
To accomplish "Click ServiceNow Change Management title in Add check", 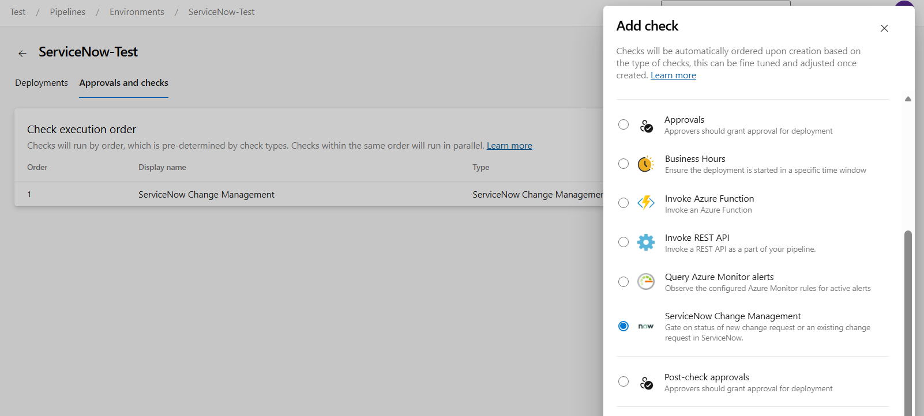I will tap(733, 316).
